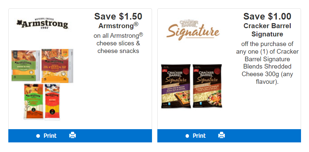Click the Armstrong cheese slices & snacks description
This screenshot has width=309, height=152.
118,43
